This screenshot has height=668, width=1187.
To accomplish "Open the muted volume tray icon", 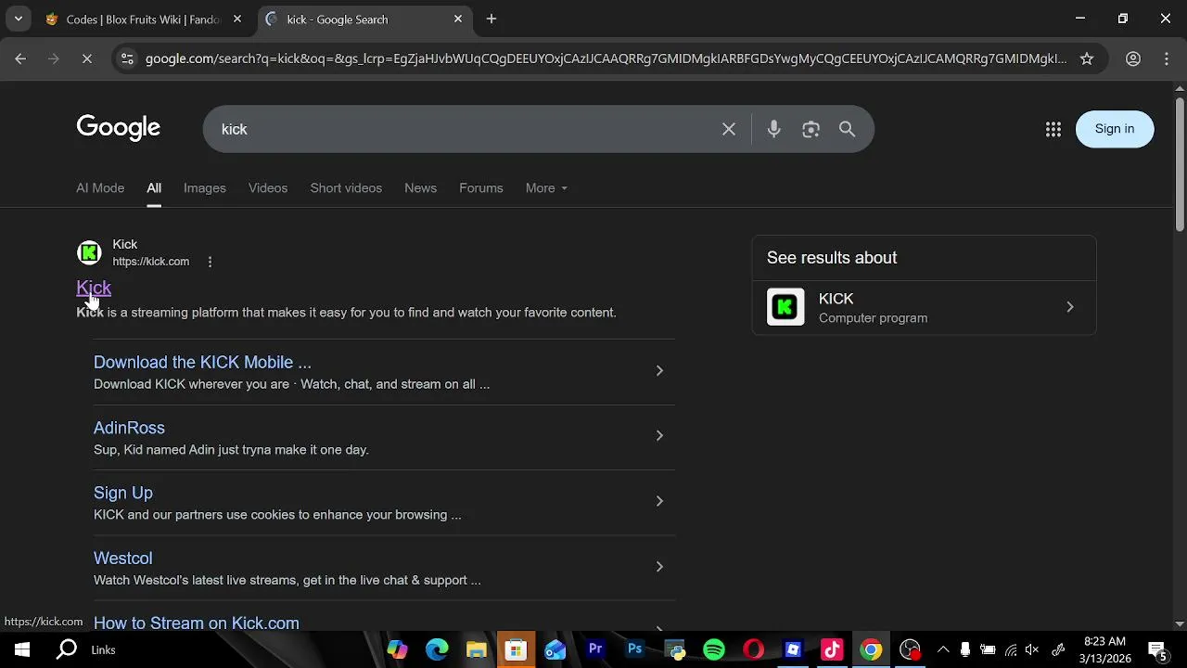I will pos(1031,649).
